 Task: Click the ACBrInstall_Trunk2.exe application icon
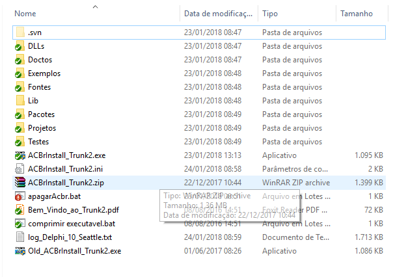pos(20,155)
